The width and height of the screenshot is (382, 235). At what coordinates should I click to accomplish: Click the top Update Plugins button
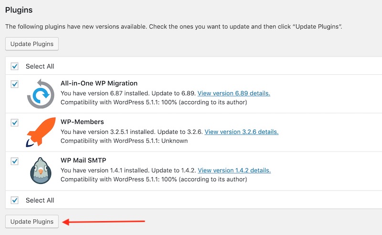tap(32, 44)
